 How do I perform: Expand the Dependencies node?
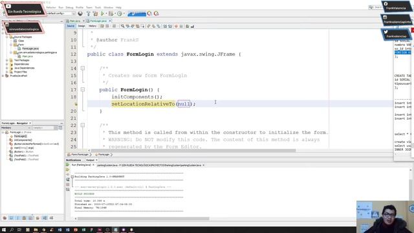click(7, 64)
